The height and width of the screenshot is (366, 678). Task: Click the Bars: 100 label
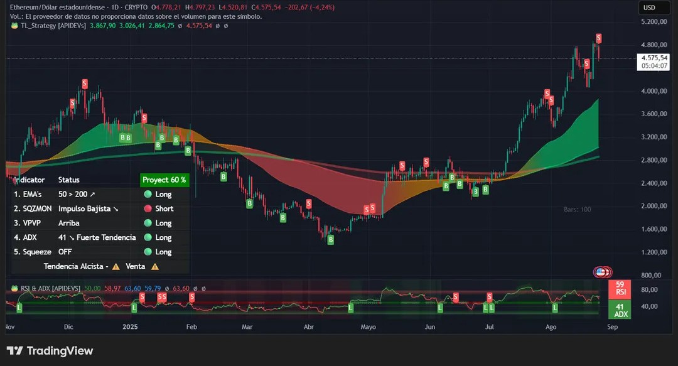(578, 210)
